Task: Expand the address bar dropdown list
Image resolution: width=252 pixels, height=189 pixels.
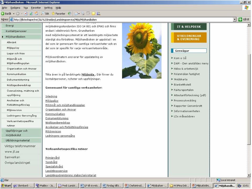Action: point(235,20)
